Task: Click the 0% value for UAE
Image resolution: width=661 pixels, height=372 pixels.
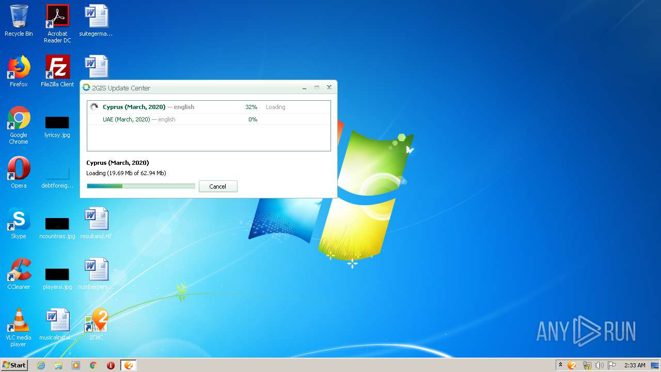Action: (253, 119)
